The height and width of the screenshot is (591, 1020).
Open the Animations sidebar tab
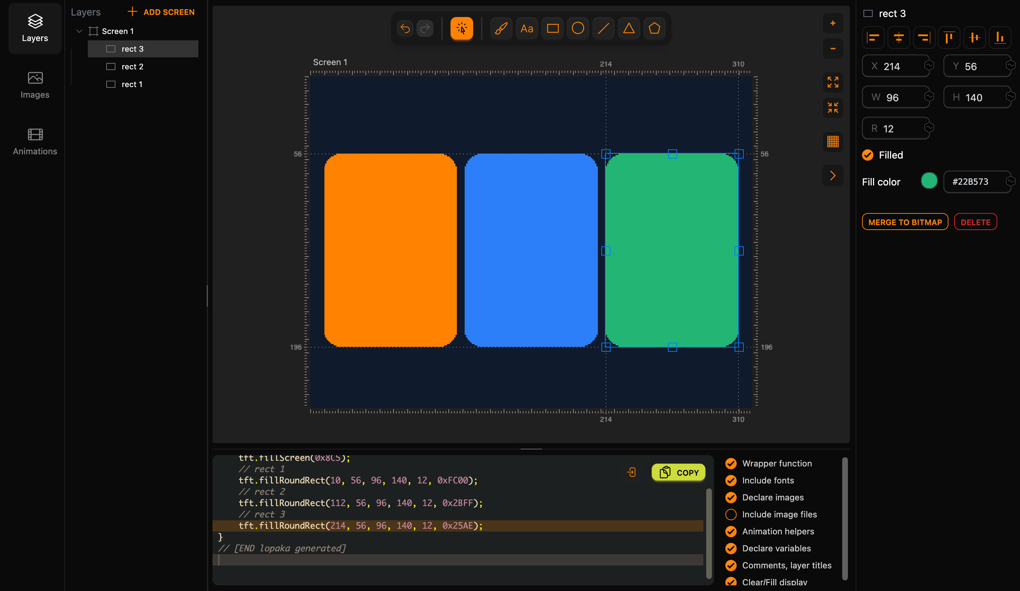35,142
